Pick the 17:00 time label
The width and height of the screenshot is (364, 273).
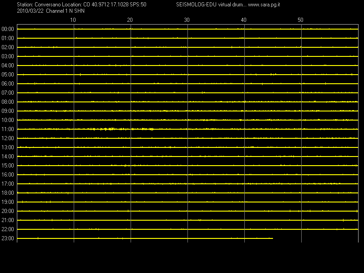[x=8, y=184]
